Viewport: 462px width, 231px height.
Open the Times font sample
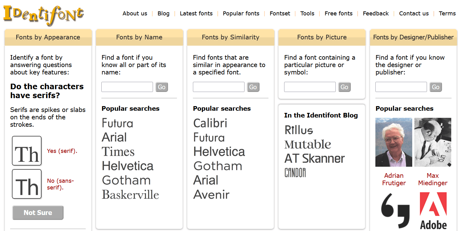click(118, 152)
